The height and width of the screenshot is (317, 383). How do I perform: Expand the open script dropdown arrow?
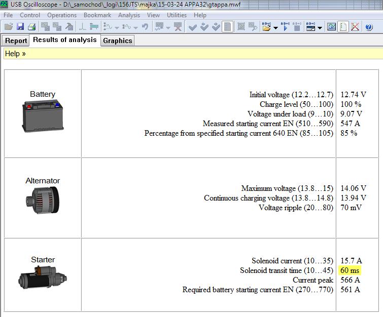click(275, 27)
